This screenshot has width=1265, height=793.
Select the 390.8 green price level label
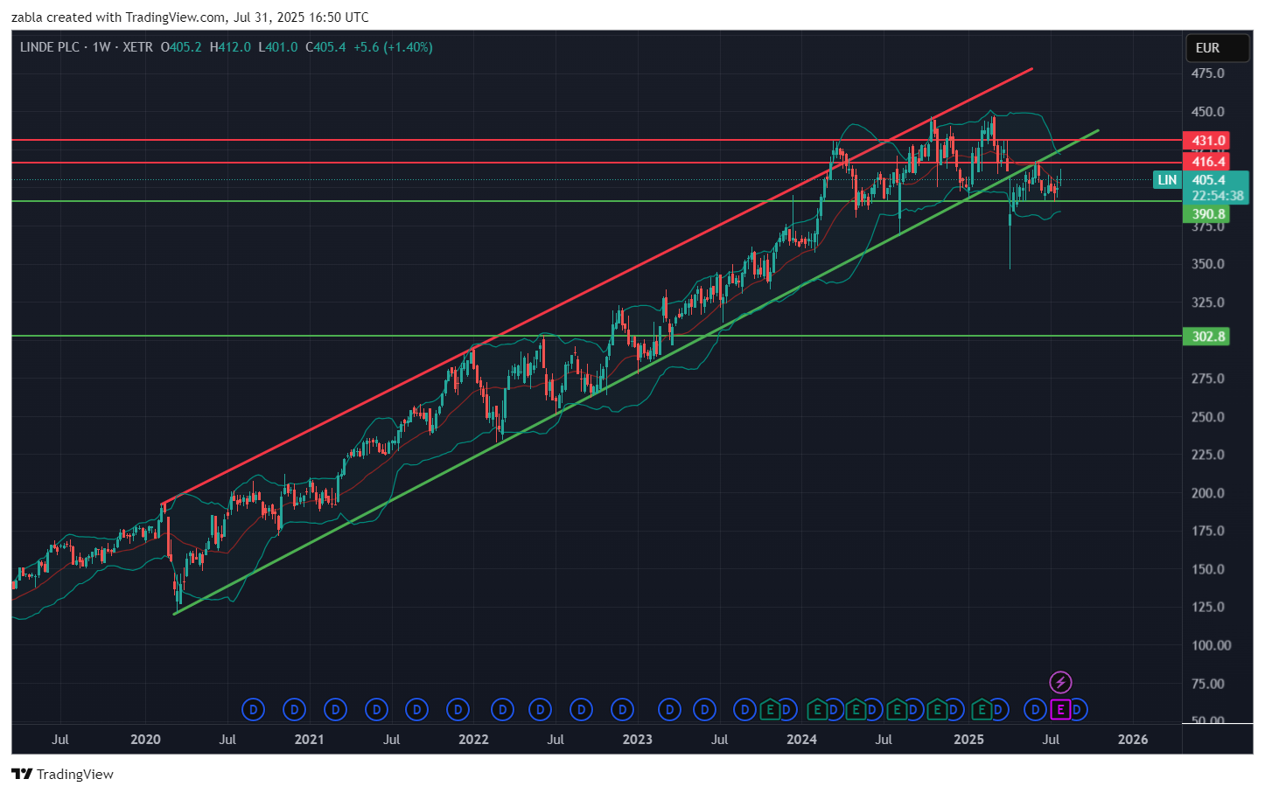coord(1207,214)
